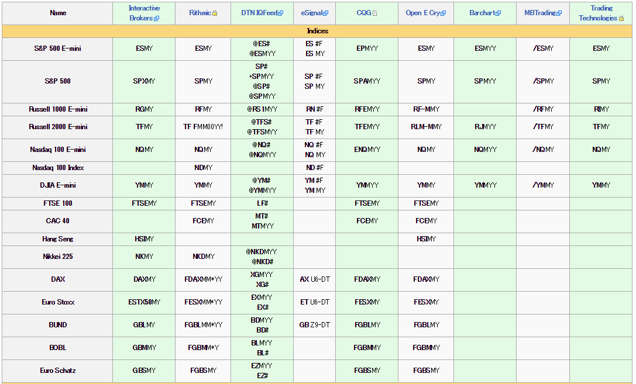This screenshot has height=384, width=636.
Task: Follow the Rithmic column header link
Action: [200, 13]
